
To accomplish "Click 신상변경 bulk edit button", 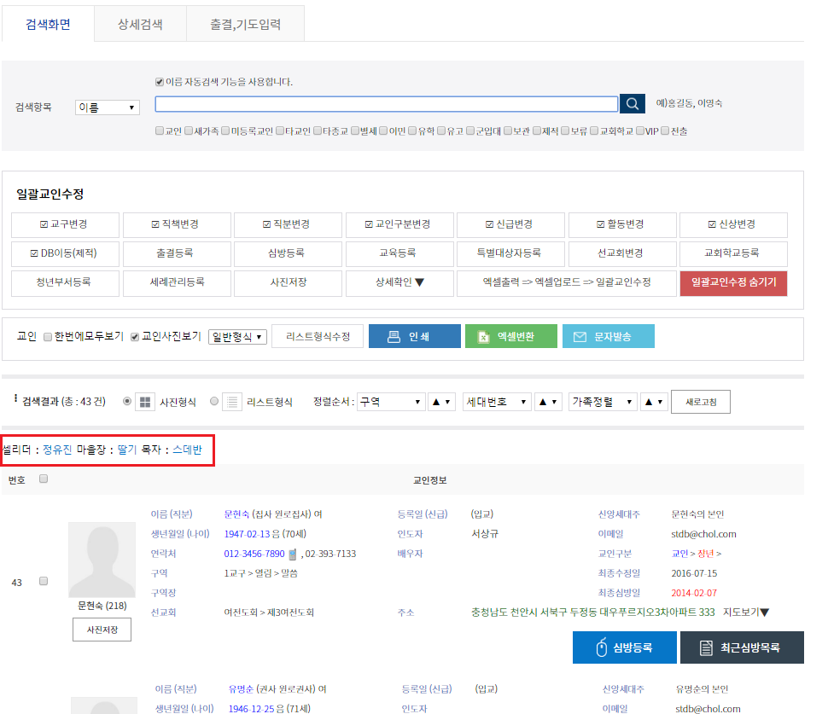I will 733,225.
